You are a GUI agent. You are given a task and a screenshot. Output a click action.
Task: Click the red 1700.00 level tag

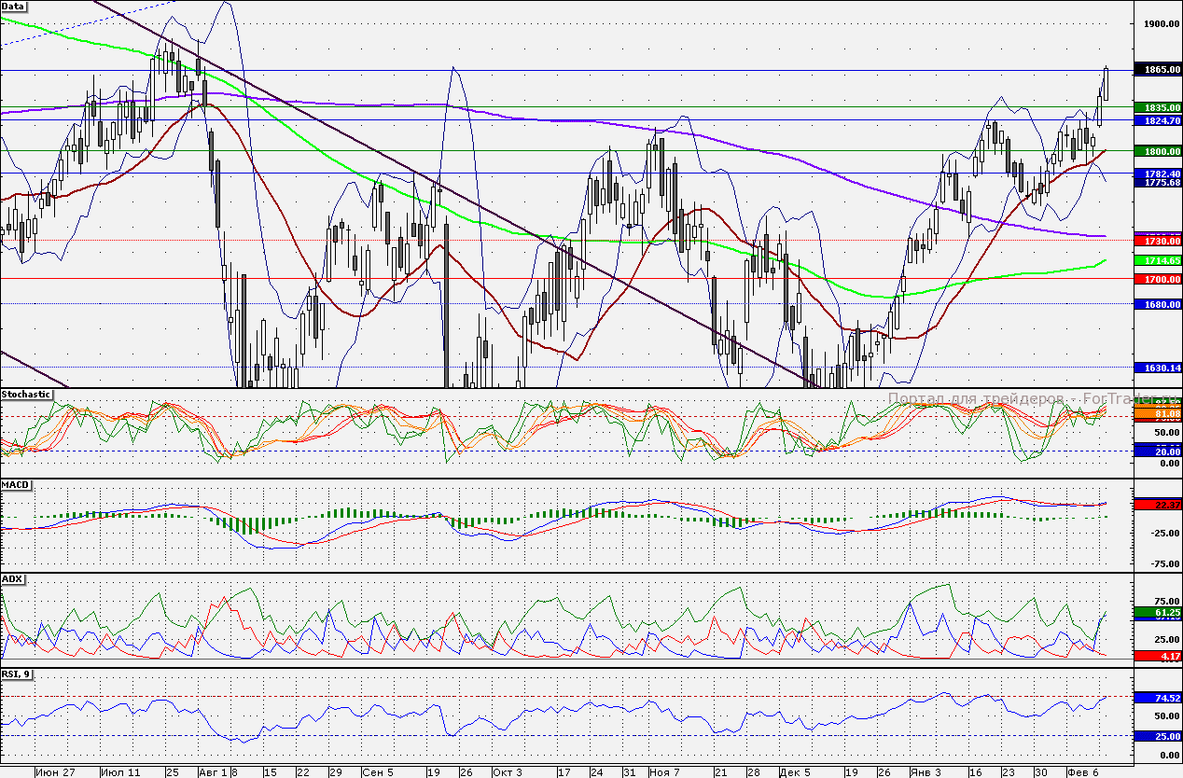[1157, 279]
